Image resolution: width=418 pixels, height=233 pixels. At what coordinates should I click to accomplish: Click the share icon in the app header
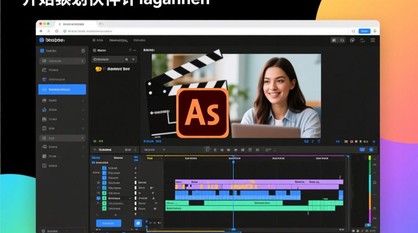pyautogui.click(x=362, y=40)
